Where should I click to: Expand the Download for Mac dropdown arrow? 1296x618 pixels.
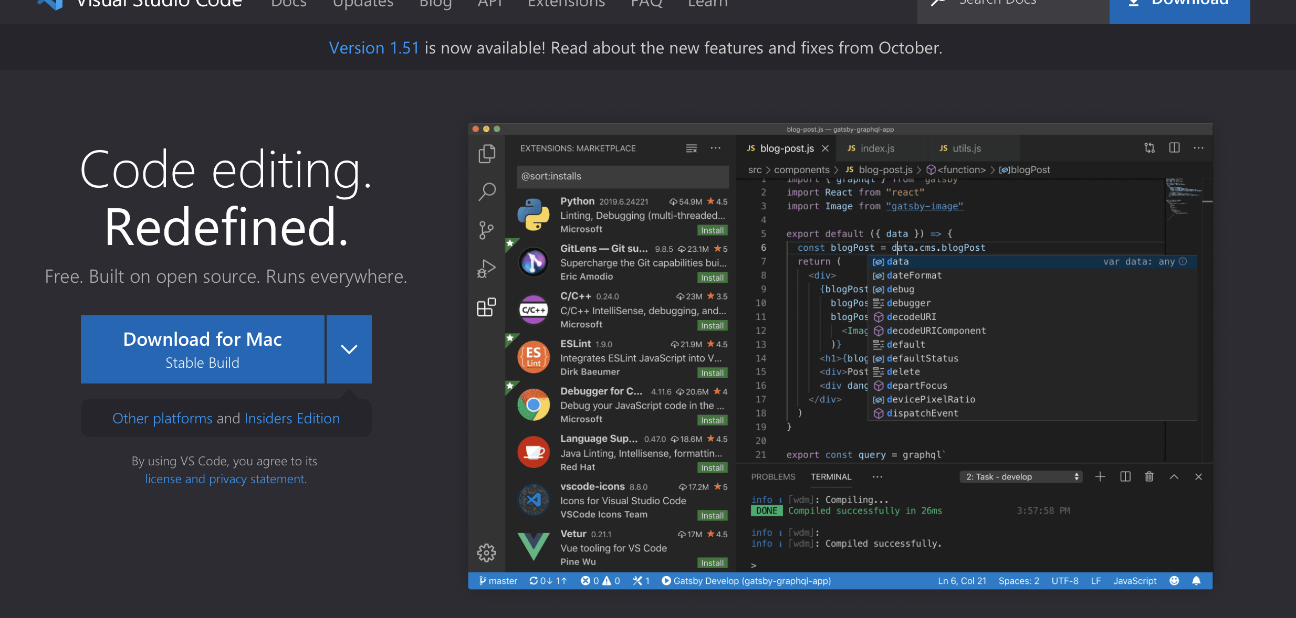click(x=349, y=349)
